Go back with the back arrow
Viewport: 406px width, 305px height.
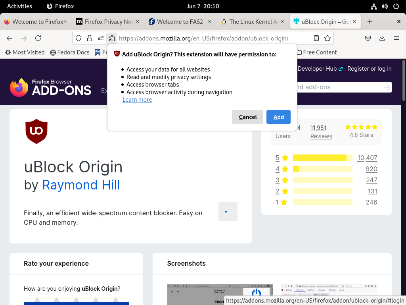click(x=10, y=39)
